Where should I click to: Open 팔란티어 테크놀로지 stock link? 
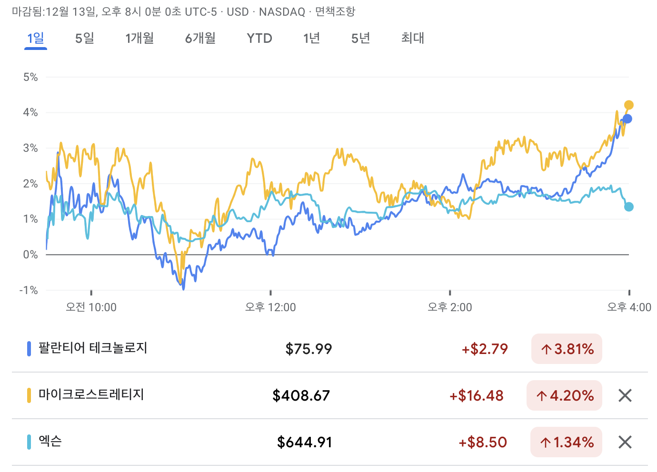click(93, 348)
